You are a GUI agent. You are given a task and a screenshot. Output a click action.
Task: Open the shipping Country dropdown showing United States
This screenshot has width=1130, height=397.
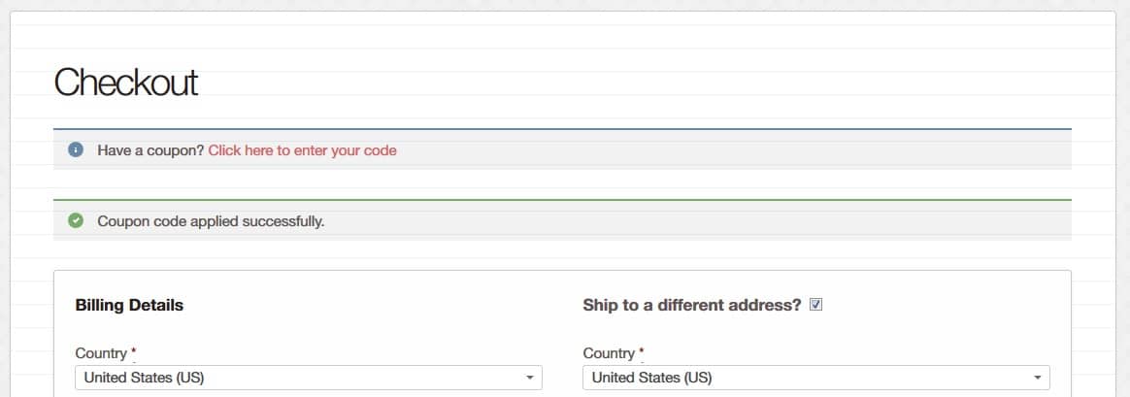click(x=815, y=378)
